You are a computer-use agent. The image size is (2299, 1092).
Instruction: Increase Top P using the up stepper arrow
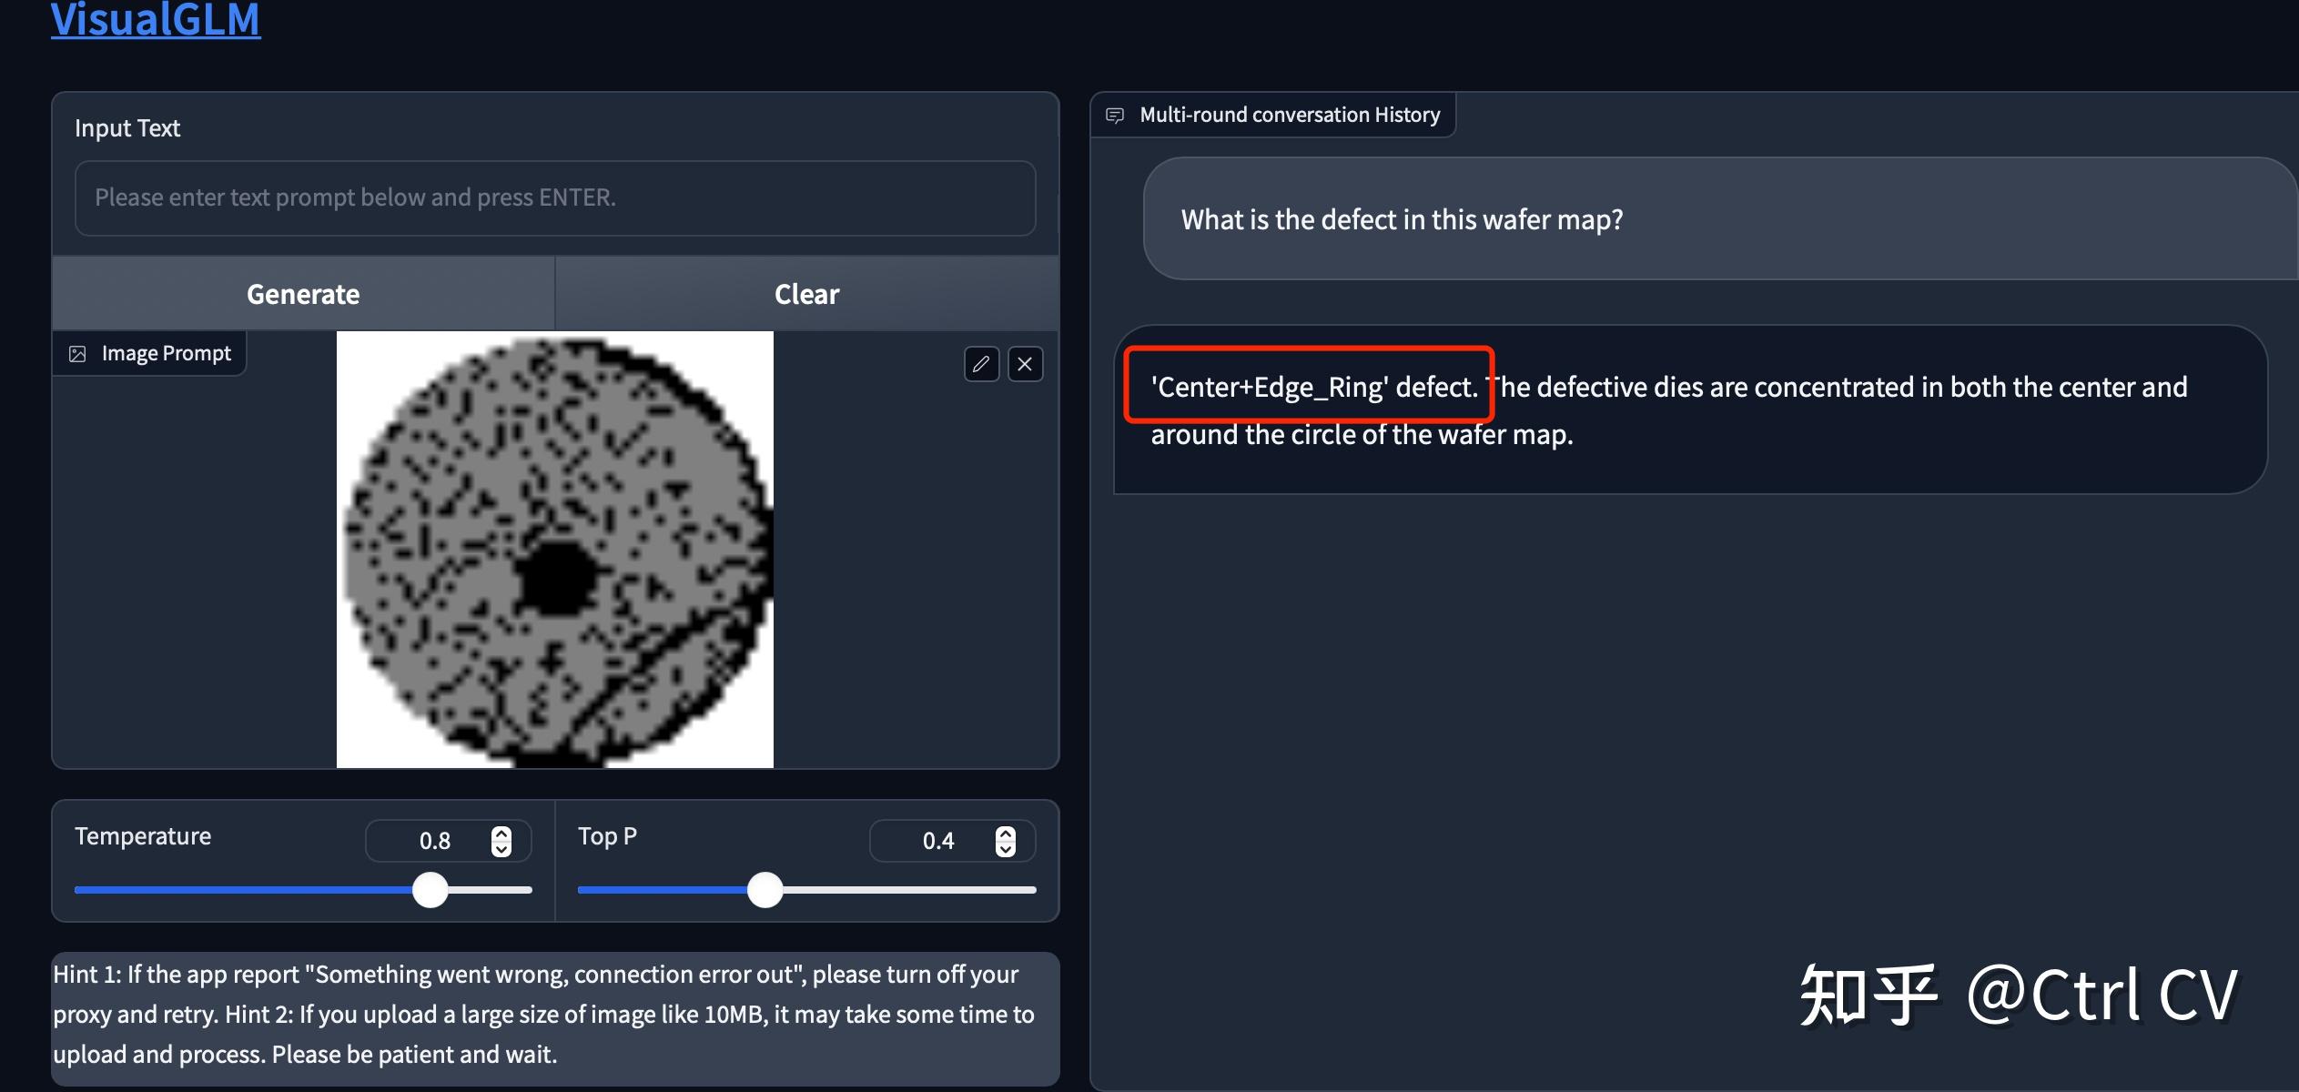[x=1005, y=833]
